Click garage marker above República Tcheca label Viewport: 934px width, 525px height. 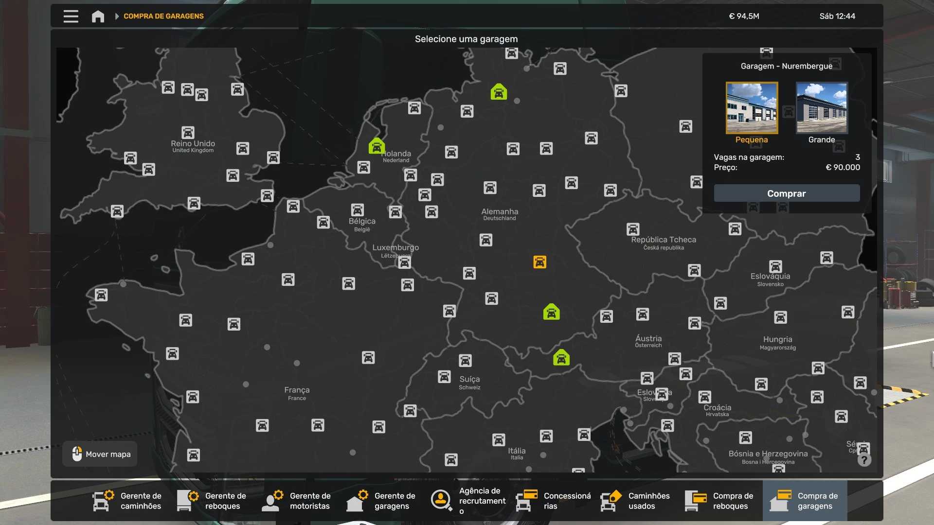[633, 229]
